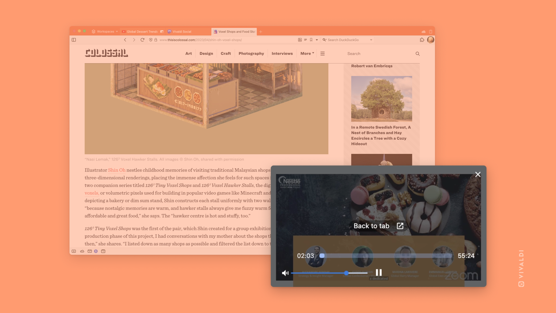Image resolution: width=556 pixels, height=313 pixels.
Task: Drag the video volume slider
Action: pos(346,273)
